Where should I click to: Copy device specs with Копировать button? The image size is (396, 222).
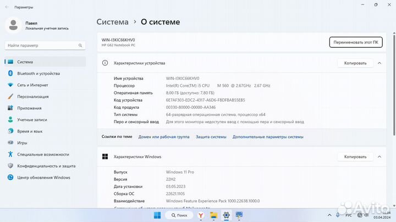355,63
